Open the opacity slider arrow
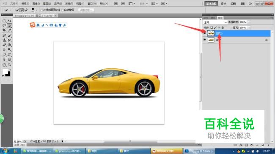Viewport: 275px width, 154px height. (x=249, y=22)
